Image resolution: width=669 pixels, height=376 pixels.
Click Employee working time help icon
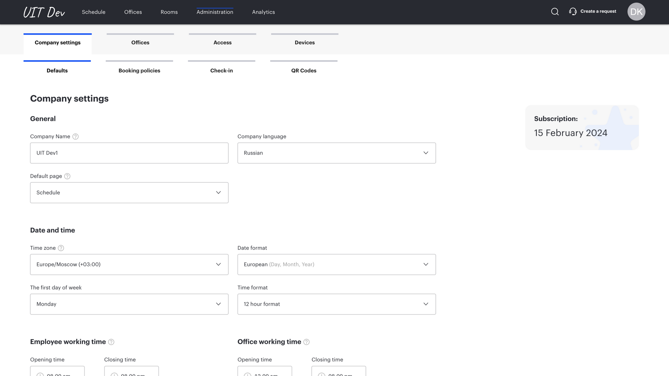(111, 342)
